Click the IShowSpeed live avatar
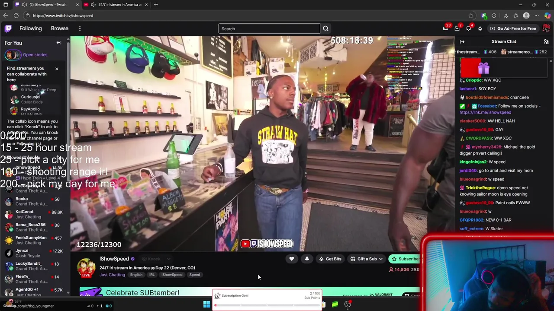The image size is (554, 311). pyautogui.click(x=86, y=268)
